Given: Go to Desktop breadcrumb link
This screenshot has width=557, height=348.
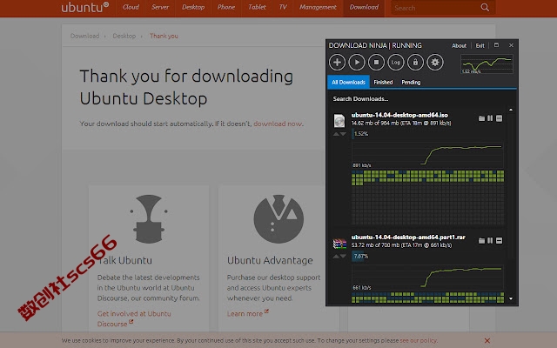Looking at the screenshot, I should [124, 36].
